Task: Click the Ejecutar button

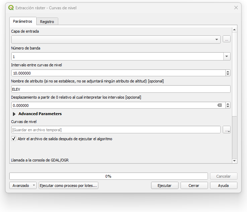Action: coord(165,186)
